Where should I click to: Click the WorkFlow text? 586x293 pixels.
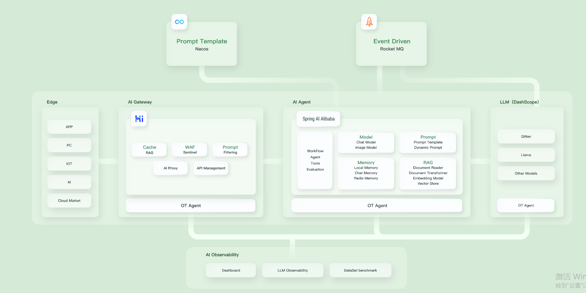point(315,151)
